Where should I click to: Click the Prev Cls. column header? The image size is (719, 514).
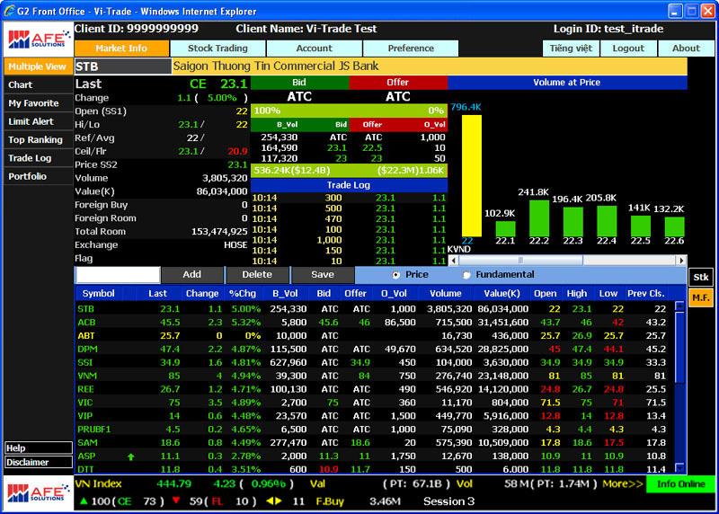(646, 294)
